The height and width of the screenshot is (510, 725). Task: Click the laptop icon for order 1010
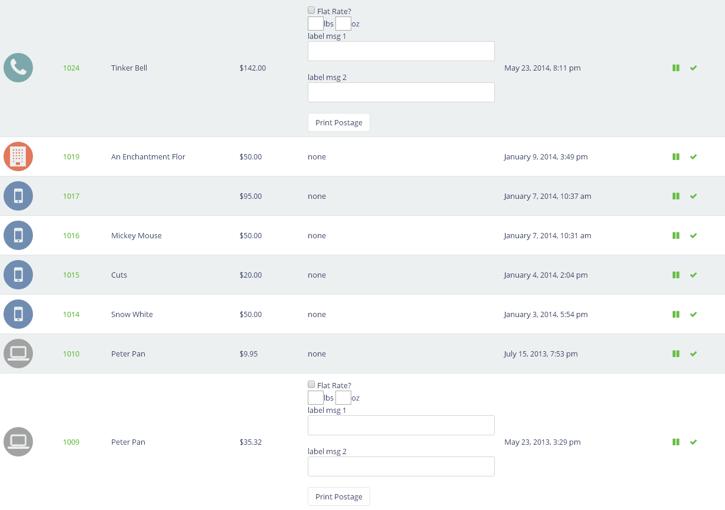18,354
